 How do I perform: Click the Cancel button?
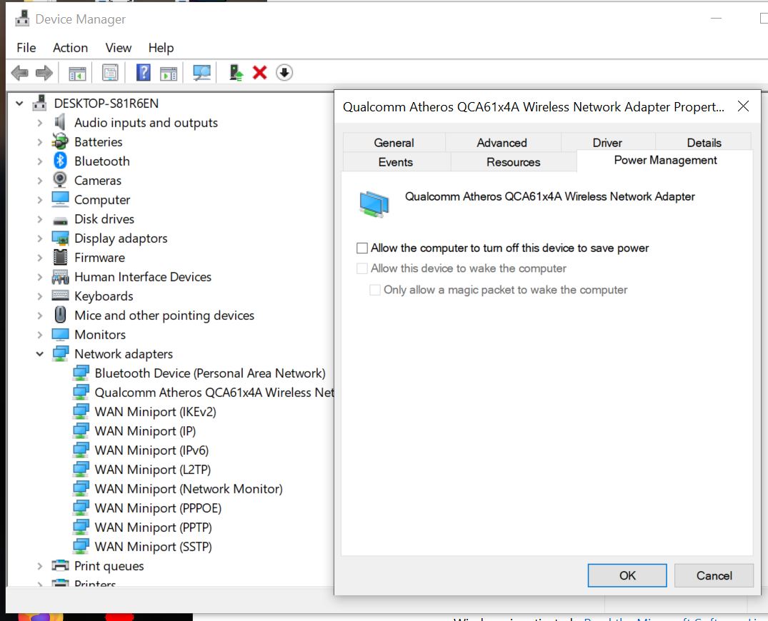tap(714, 575)
